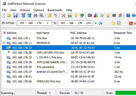Click the yellow folder beside the checkbox

[x=114, y=23]
